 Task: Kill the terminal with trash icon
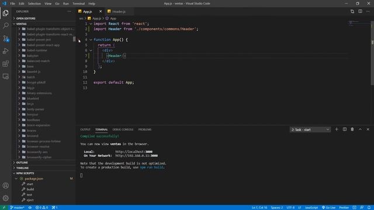(352, 129)
